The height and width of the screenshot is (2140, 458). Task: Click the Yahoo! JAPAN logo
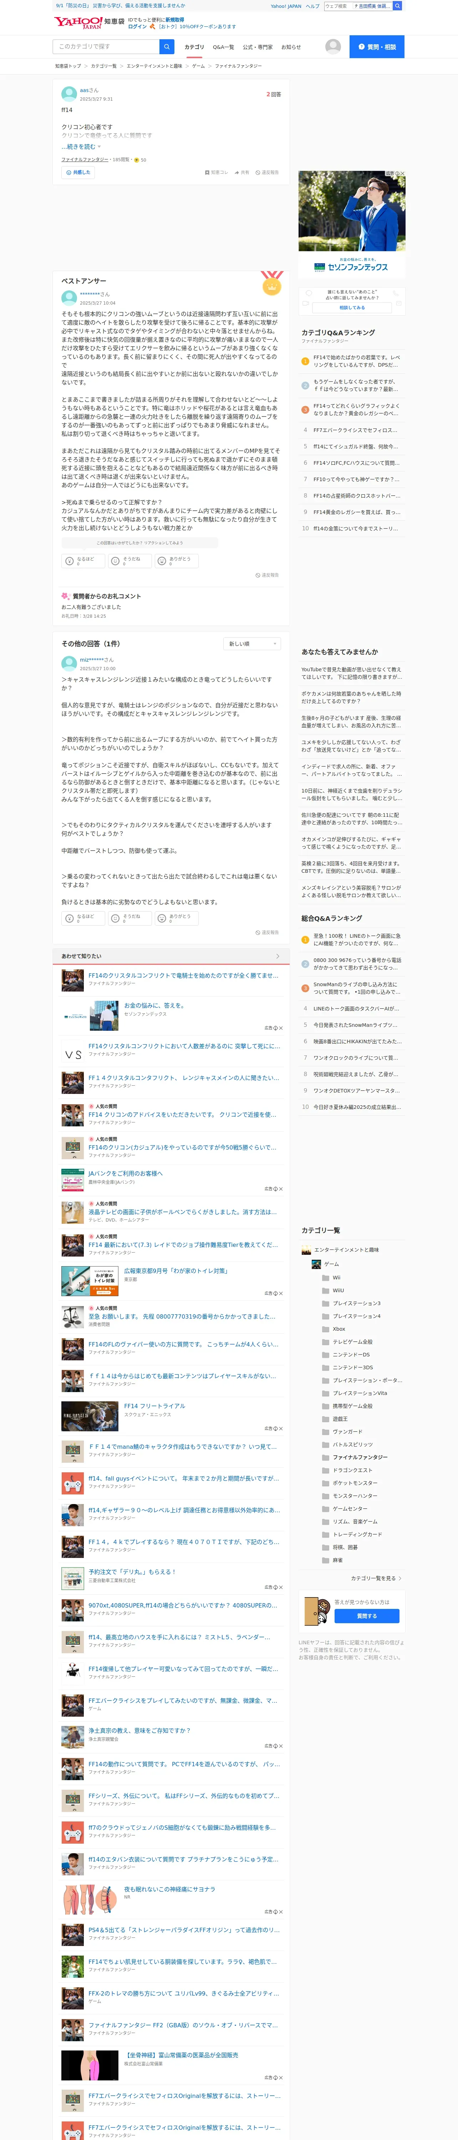tap(77, 22)
